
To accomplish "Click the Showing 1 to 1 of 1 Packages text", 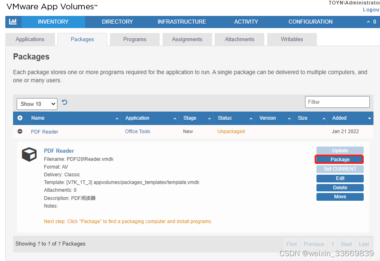I will coord(51,244).
